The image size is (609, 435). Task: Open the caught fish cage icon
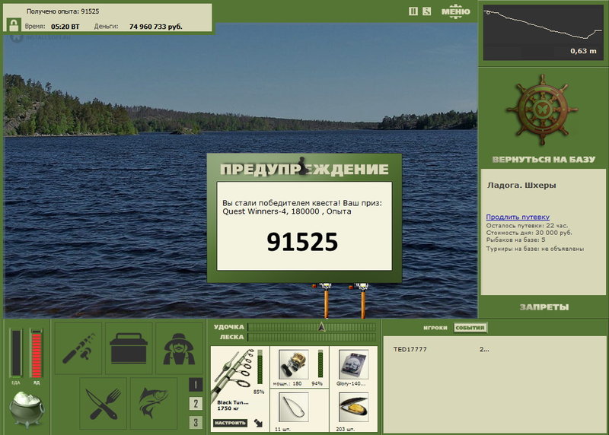(154, 404)
